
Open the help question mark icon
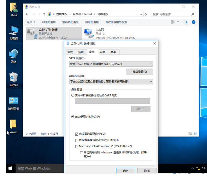193,22
